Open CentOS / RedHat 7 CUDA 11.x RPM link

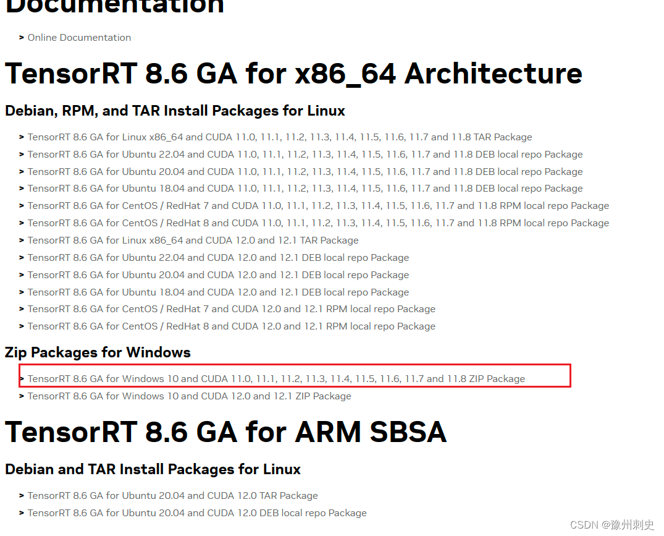coord(318,206)
